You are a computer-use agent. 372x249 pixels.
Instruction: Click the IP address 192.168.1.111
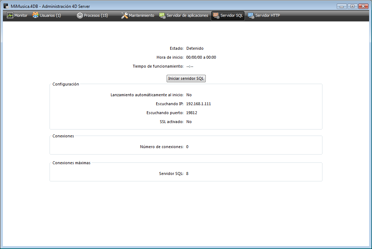[198, 104]
